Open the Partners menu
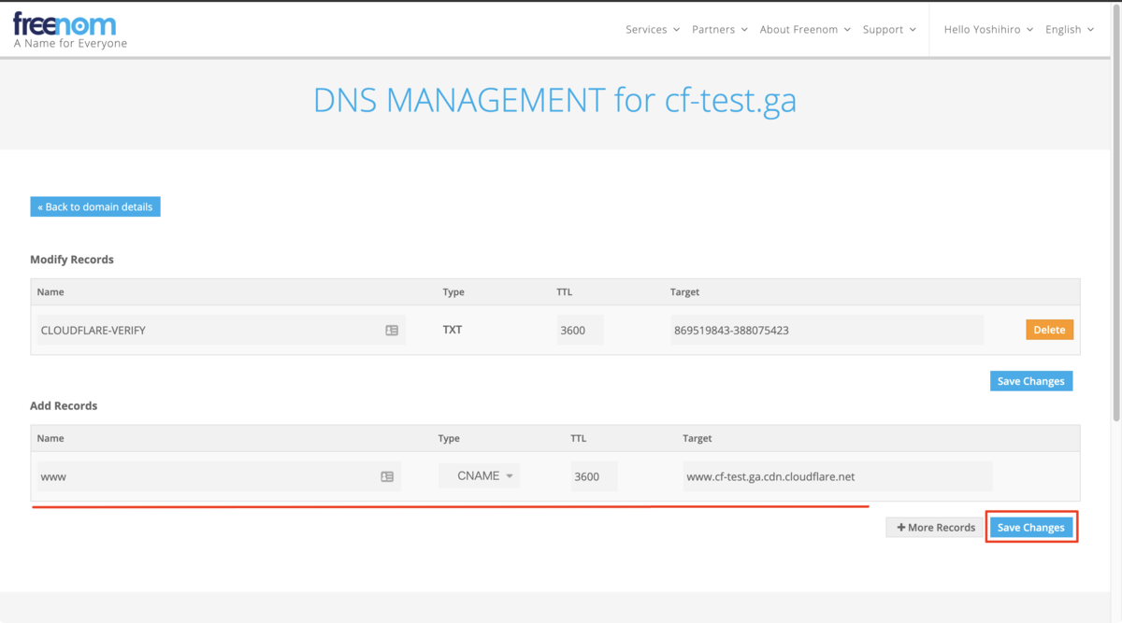This screenshot has width=1122, height=623. tap(720, 29)
